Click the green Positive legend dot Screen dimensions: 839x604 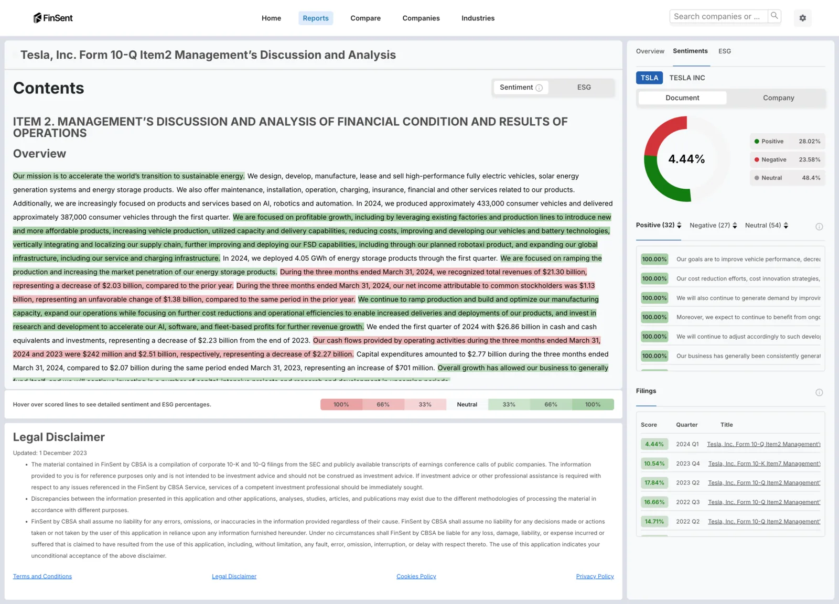tap(757, 142)
